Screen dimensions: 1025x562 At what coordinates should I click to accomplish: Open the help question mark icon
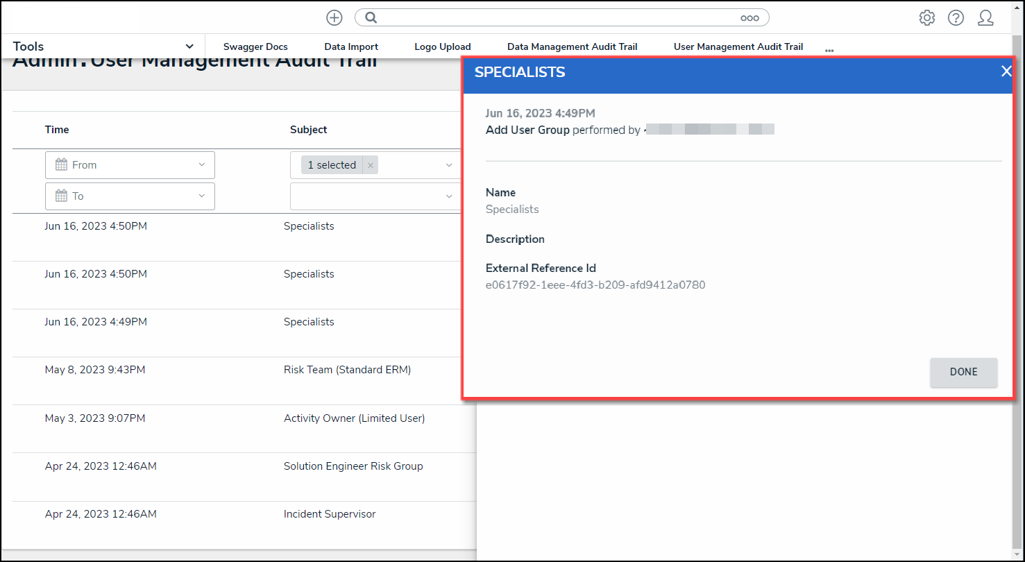956,18
